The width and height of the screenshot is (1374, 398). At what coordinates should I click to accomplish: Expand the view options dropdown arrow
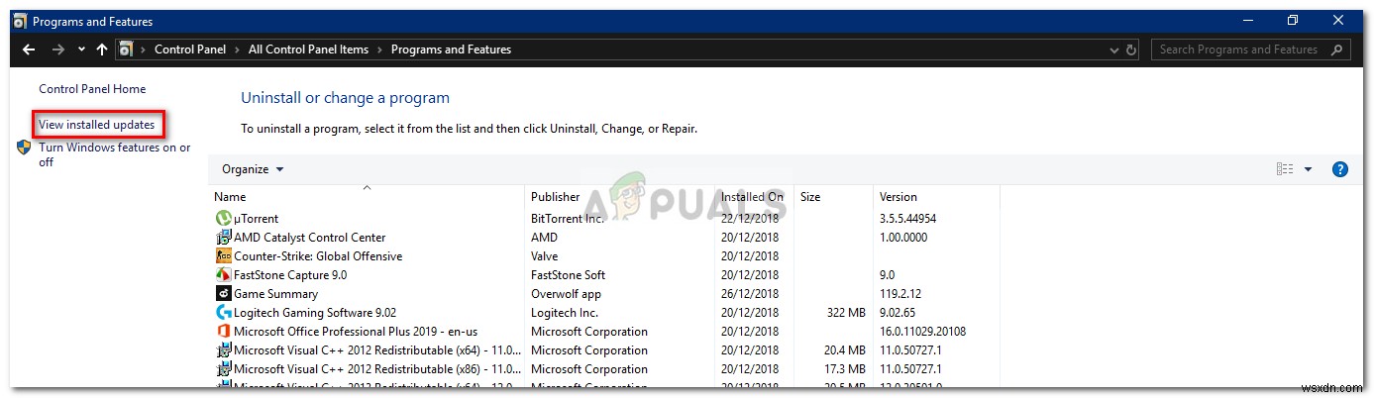tap(1308, 169)
